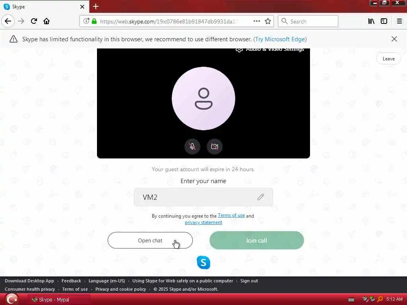
Task: Click the Skype logo below buttons
Action: [x=203, y=263]
